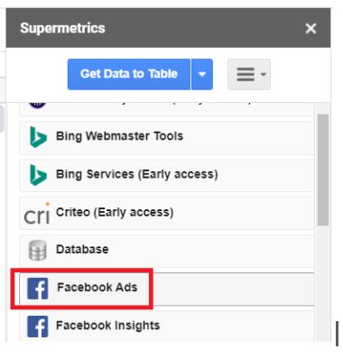Image resolution: width=343 pixels, height=359 pixels.
Task: Click the Criteo logo icon
Action: click(x=37, y=214)
